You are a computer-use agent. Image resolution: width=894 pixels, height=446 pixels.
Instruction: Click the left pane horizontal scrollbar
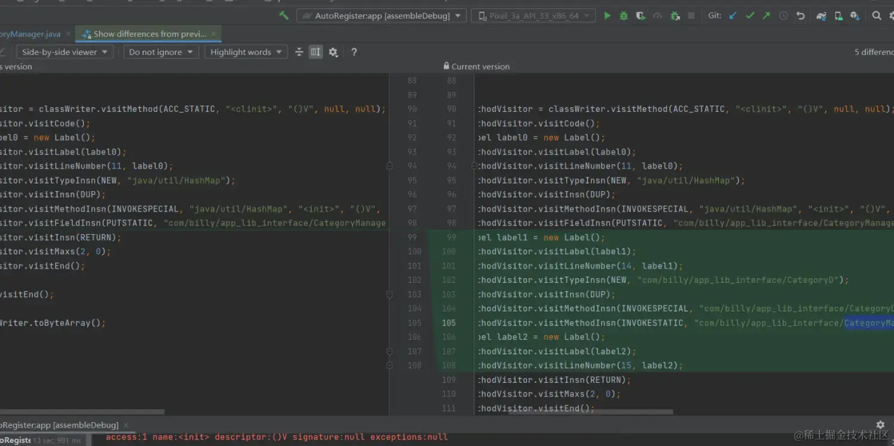coord(82,411)
